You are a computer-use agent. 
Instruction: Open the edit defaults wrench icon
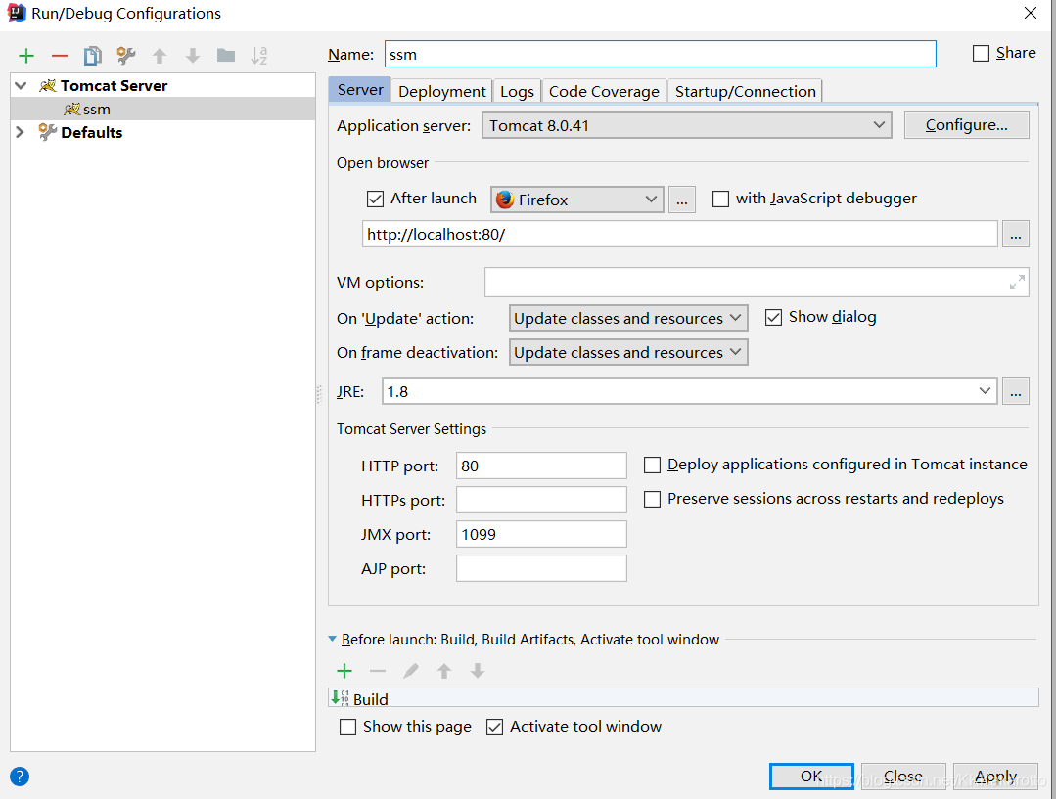click(x=126, y=55)
